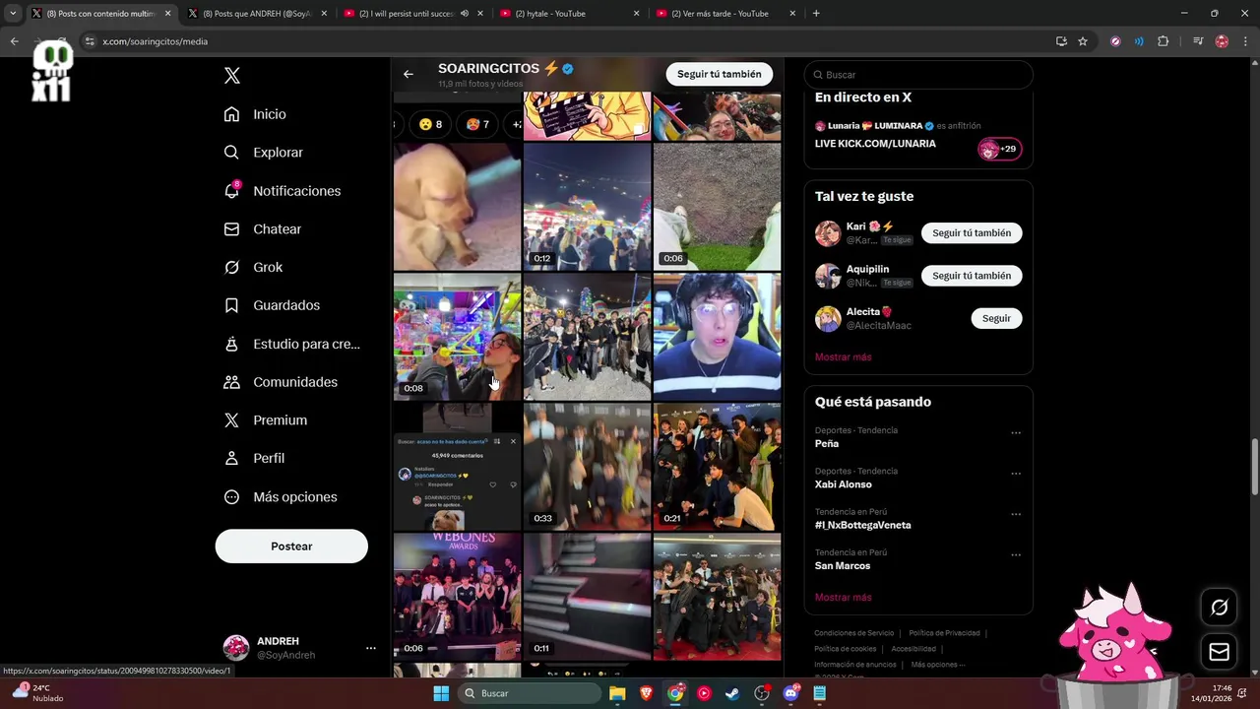Click browser back arrow
Viewport: 1260px width, 709px height.
click(14, 41)
